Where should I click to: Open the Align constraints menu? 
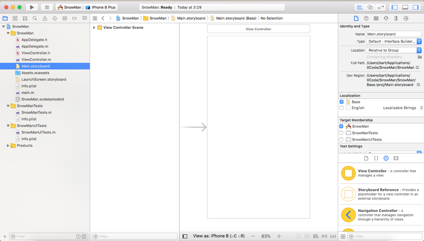point(316,236)
